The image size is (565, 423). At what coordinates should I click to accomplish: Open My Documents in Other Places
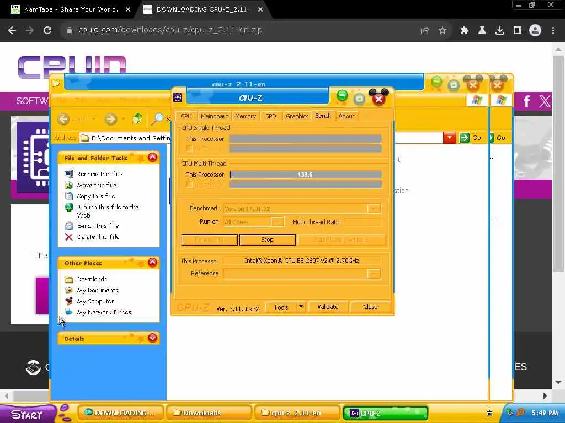[x=97, y=290]
